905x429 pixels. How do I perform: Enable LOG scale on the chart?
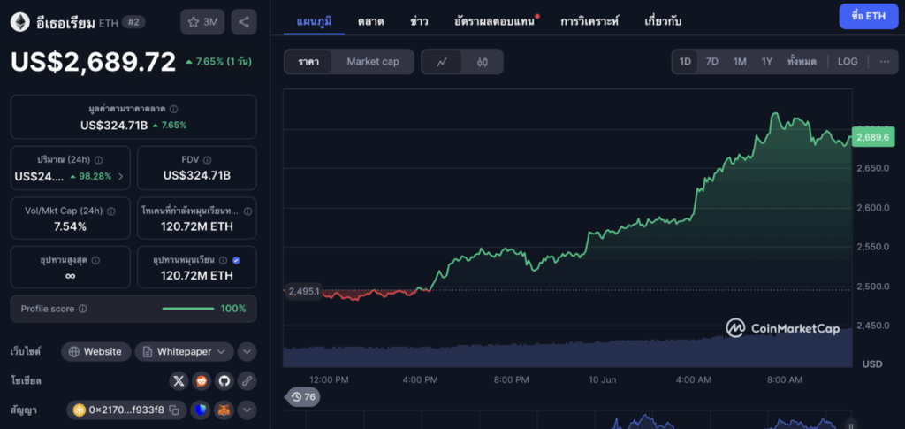[x=848, y=62]
